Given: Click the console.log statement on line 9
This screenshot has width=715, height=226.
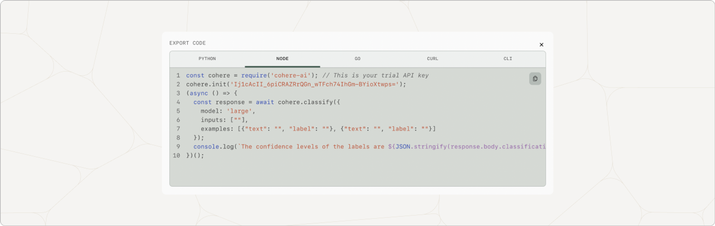Looking at the screenshot, I should tap(214, 147).
